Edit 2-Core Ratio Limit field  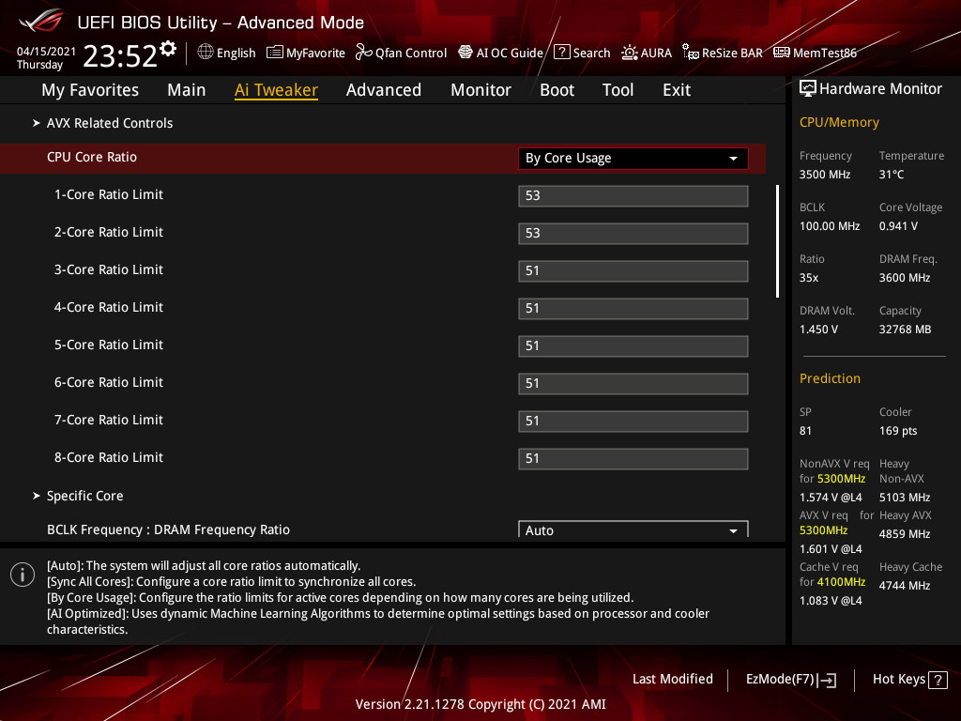(633, 233)
